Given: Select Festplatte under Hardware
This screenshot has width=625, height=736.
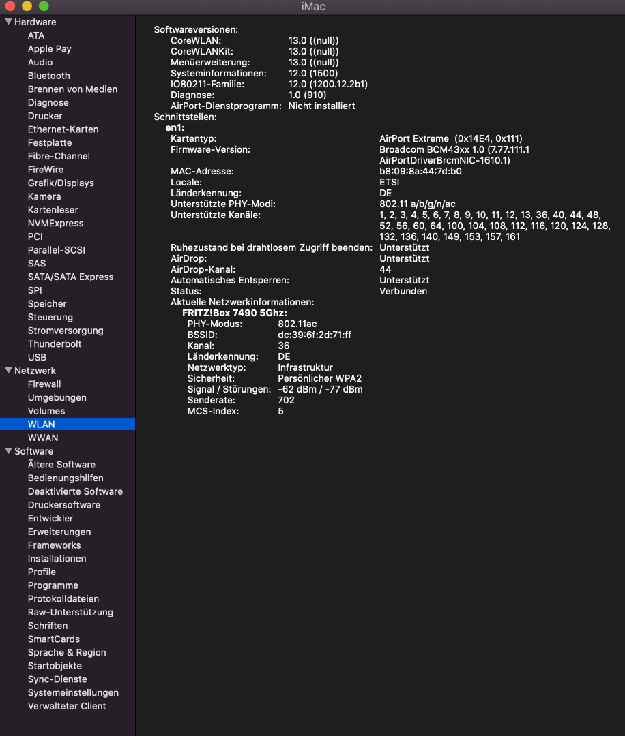Looking at the screenshot, I should click(x=50, y=142).
